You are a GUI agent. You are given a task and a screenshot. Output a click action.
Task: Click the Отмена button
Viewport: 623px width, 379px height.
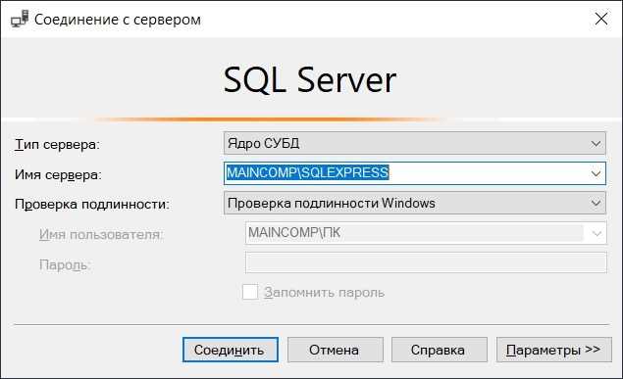[x=335, y=350]
